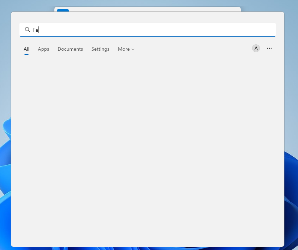The width and height of the screenshot is (298, 250).
Task: Return to the All results tab
Action: [x=26, y=49]
